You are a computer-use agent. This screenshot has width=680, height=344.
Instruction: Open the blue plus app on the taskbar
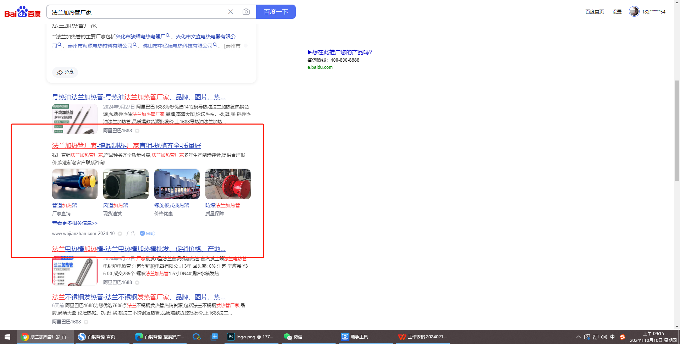pos(214,337)
